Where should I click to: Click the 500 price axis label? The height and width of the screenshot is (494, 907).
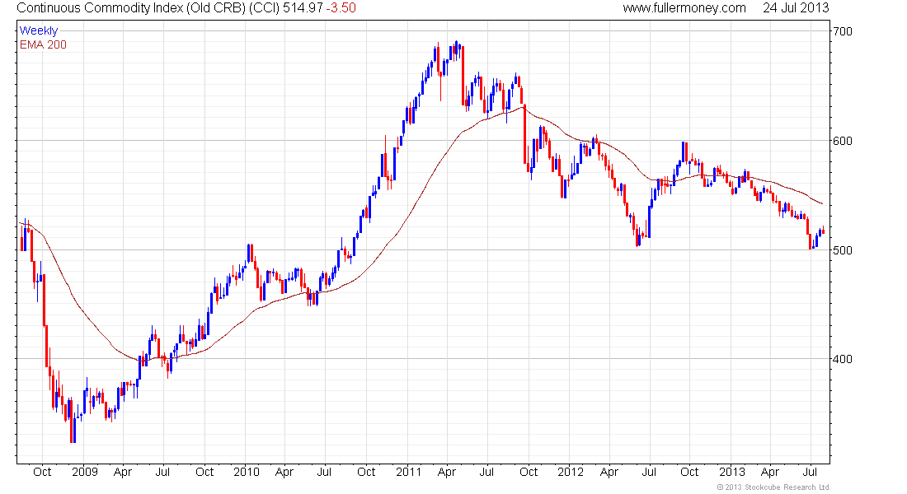coord(842,250)
